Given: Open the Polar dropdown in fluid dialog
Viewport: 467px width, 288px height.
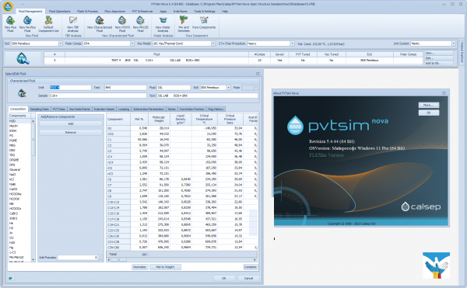Looking at the screenshot, I should tap(255, 88).
